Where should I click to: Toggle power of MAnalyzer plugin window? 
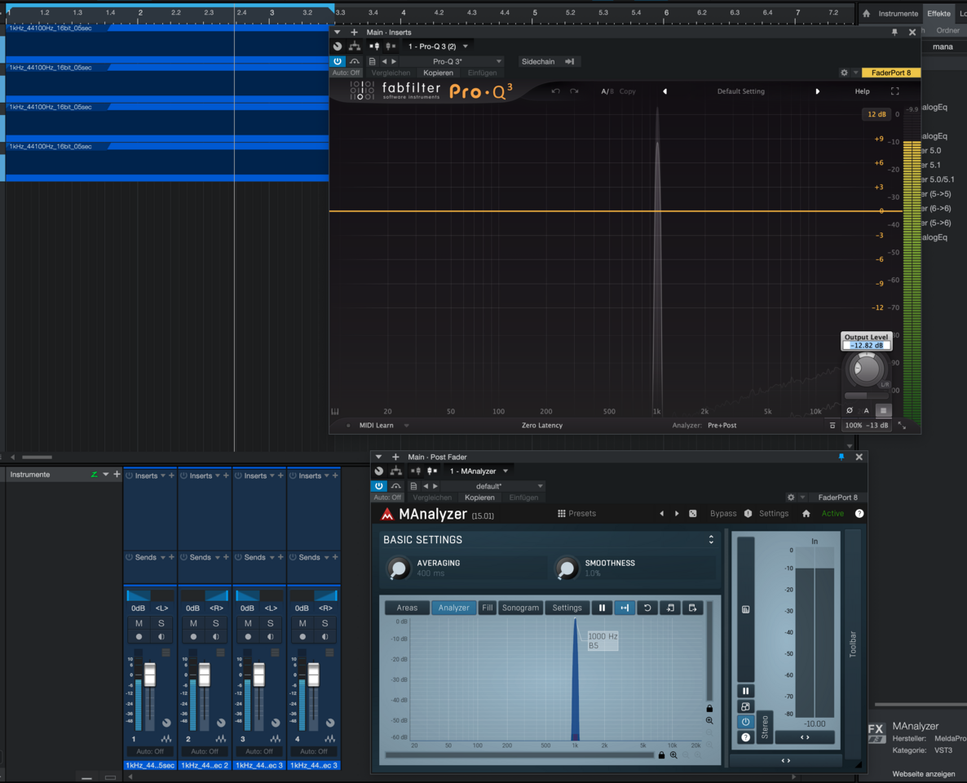click(378, 486)
